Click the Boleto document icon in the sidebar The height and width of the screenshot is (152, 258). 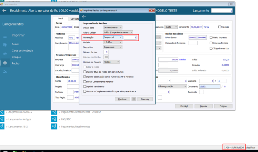tap(5, 45)
